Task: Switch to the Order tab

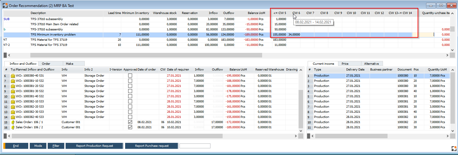Action: pos(46,64)
